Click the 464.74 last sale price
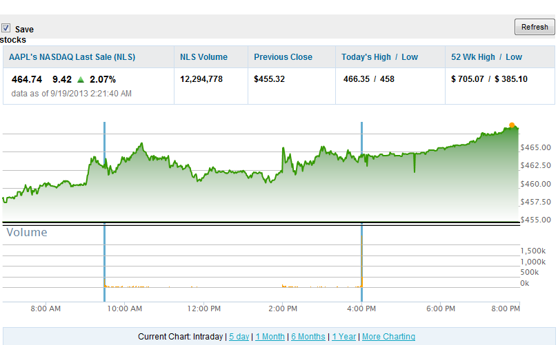558x345 pixels. pyautogui.click(x=27, y=79)
